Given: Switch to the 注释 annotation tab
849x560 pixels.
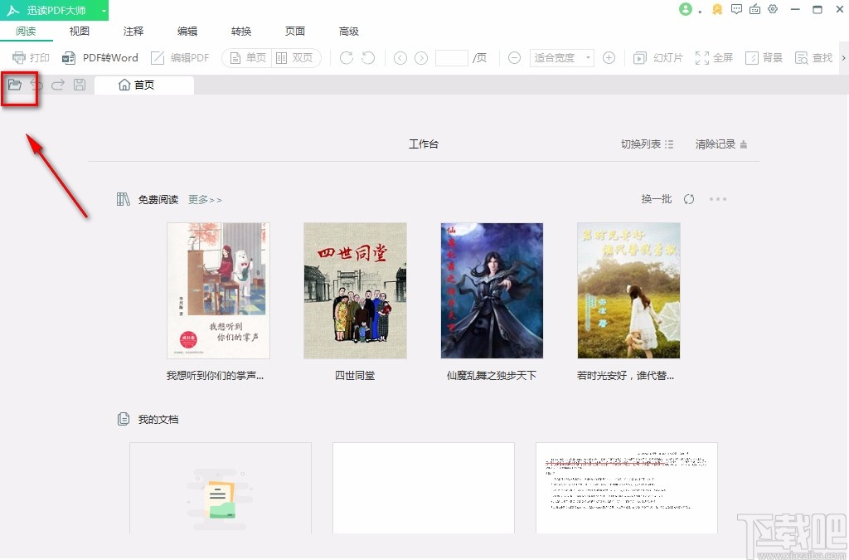Looking at the screenshot, I should tap(133, 31).
